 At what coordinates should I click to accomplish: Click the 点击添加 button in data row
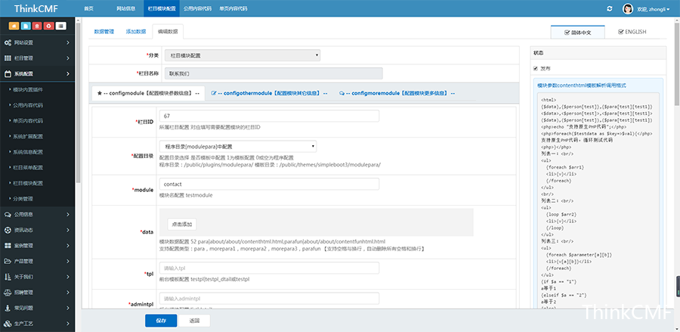click(x=182, y=225)
